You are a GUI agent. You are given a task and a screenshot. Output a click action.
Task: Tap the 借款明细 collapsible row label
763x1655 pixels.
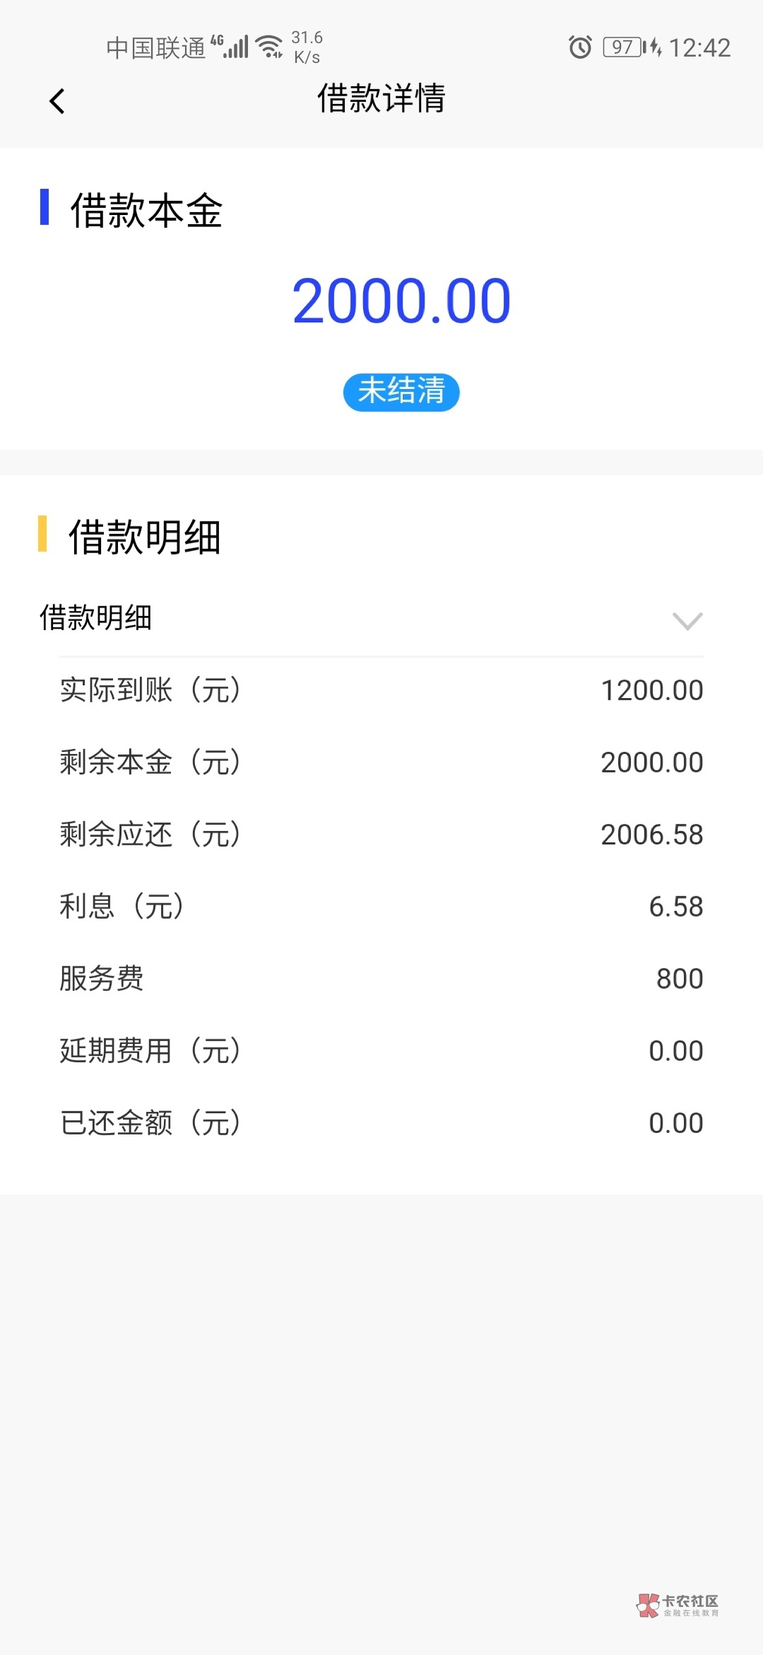96,617
